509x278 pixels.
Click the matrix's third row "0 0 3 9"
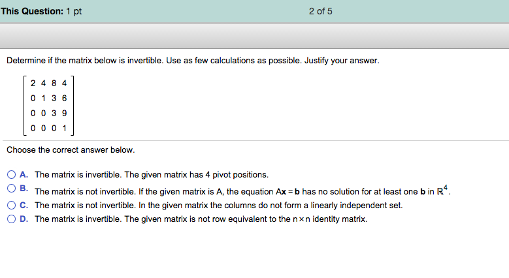tap(49, 114)
